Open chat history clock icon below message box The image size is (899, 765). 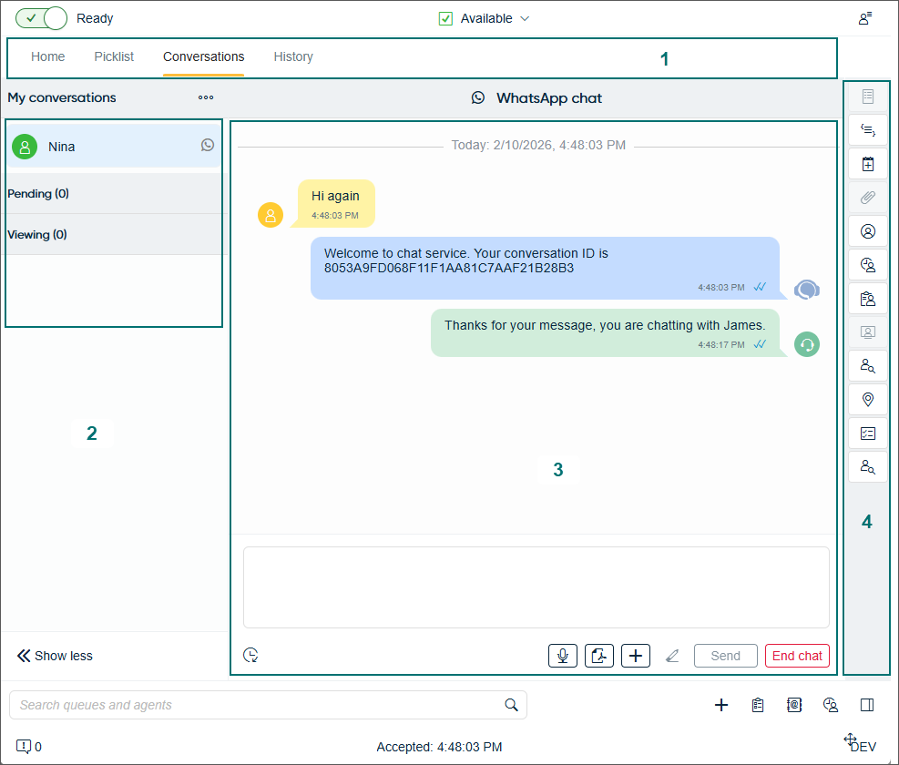[x=250, y=655]
